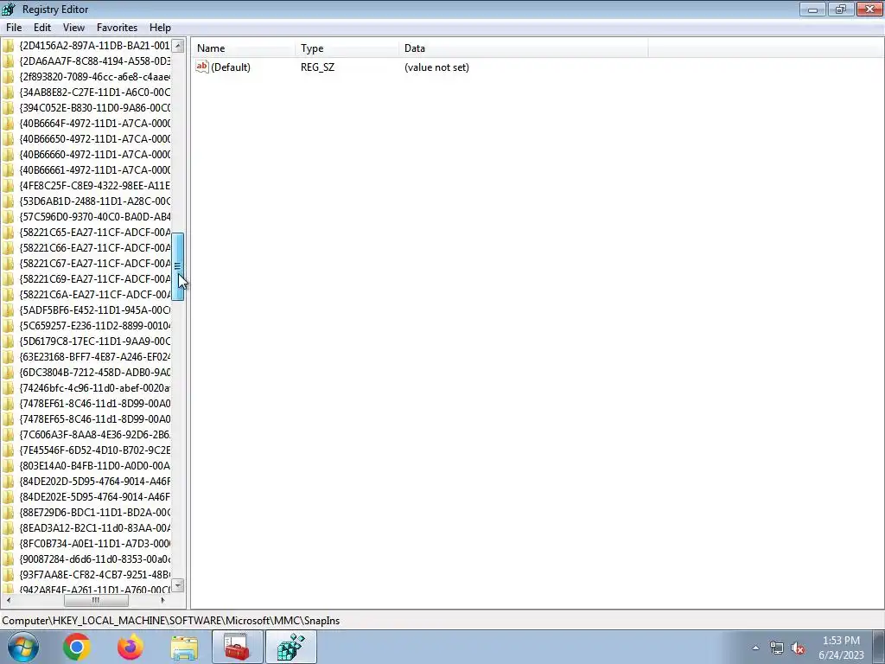Click folder icon of {2D4156A2-897A-11DB key
Screen dimensions: 885x664
coord(8,45)
